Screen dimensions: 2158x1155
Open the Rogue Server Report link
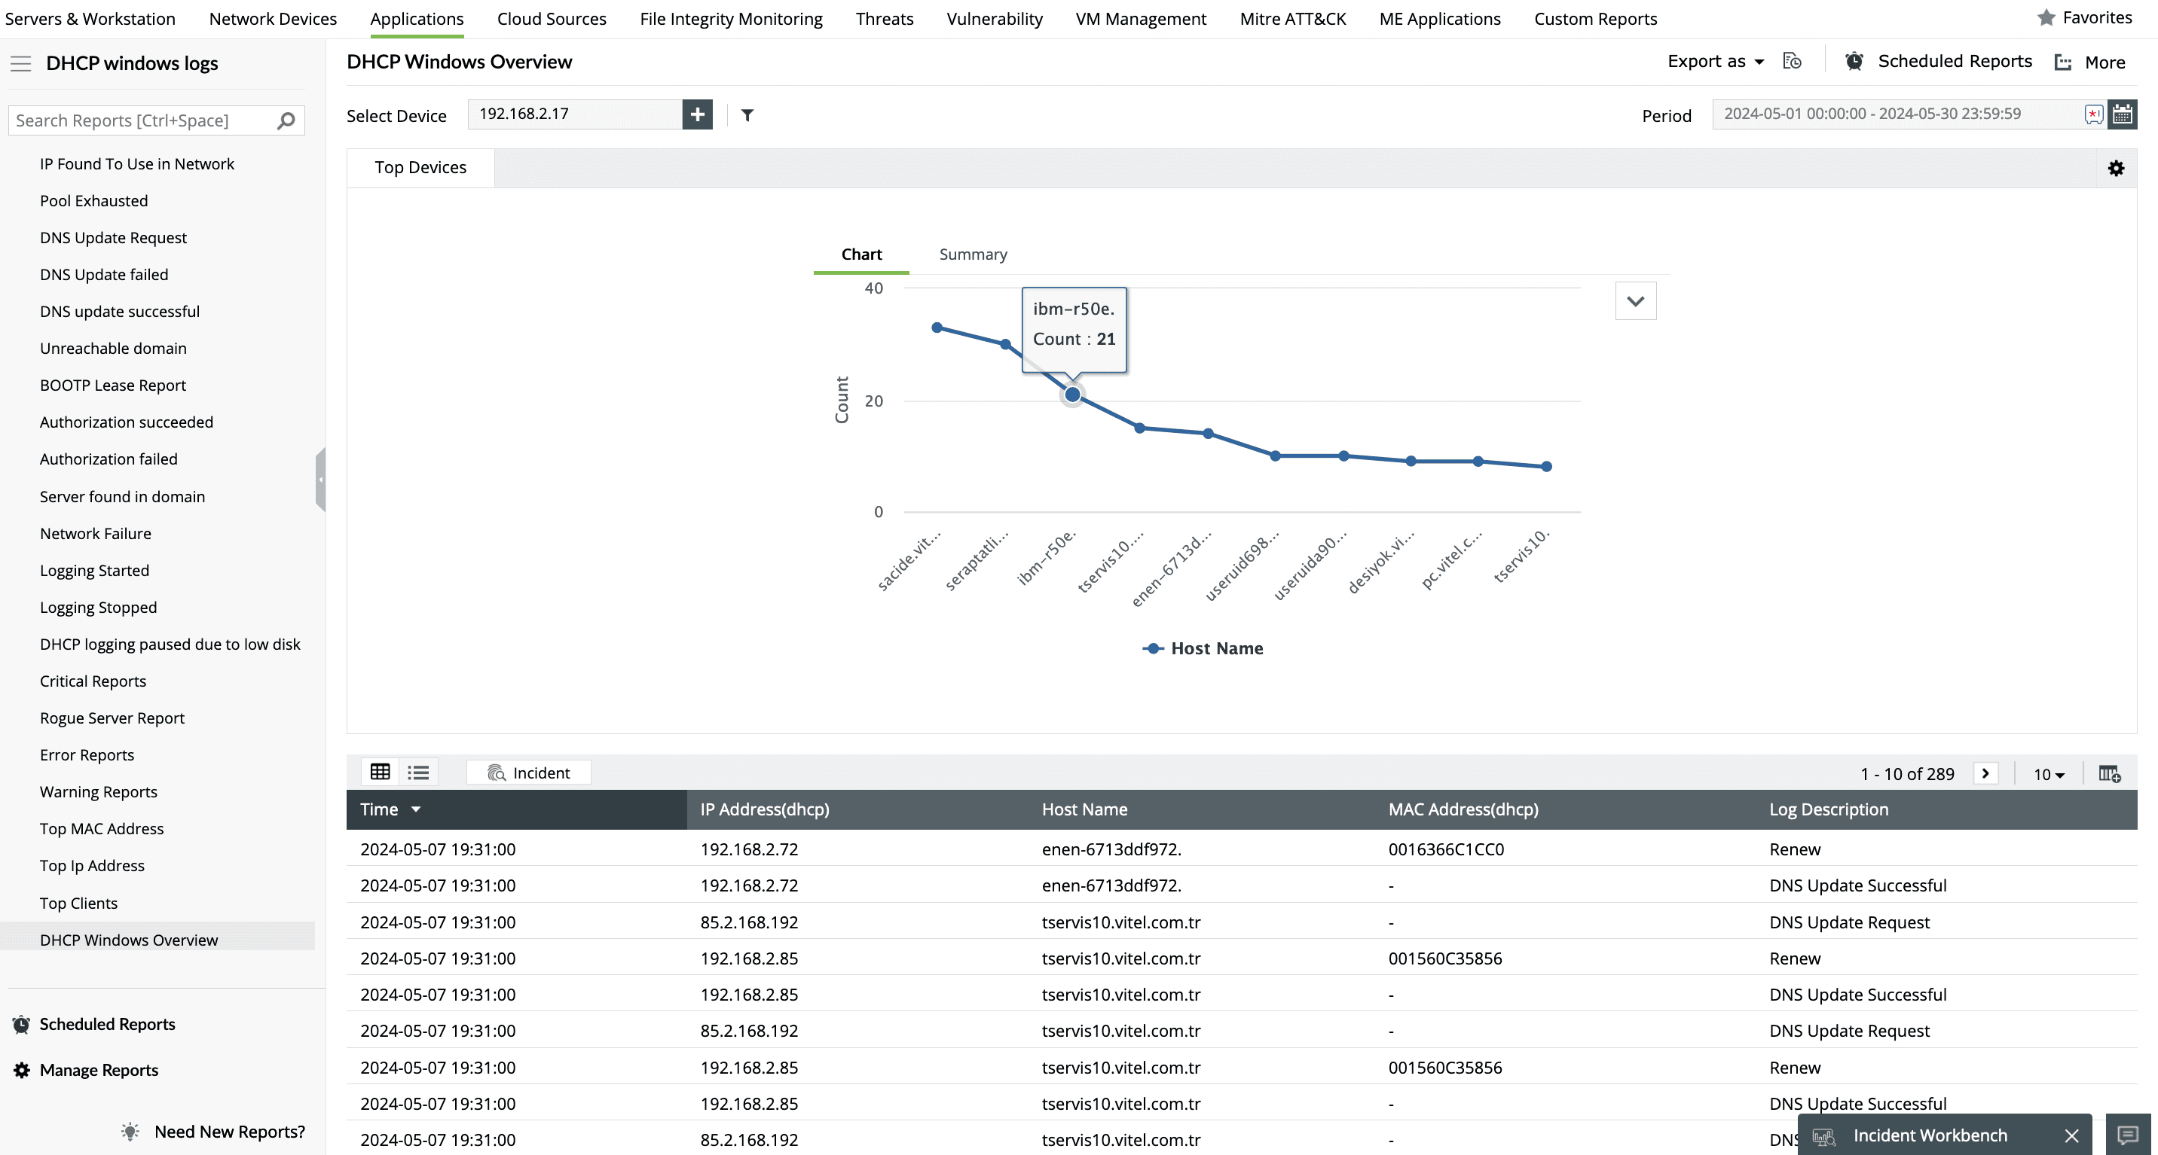point(112,718)
